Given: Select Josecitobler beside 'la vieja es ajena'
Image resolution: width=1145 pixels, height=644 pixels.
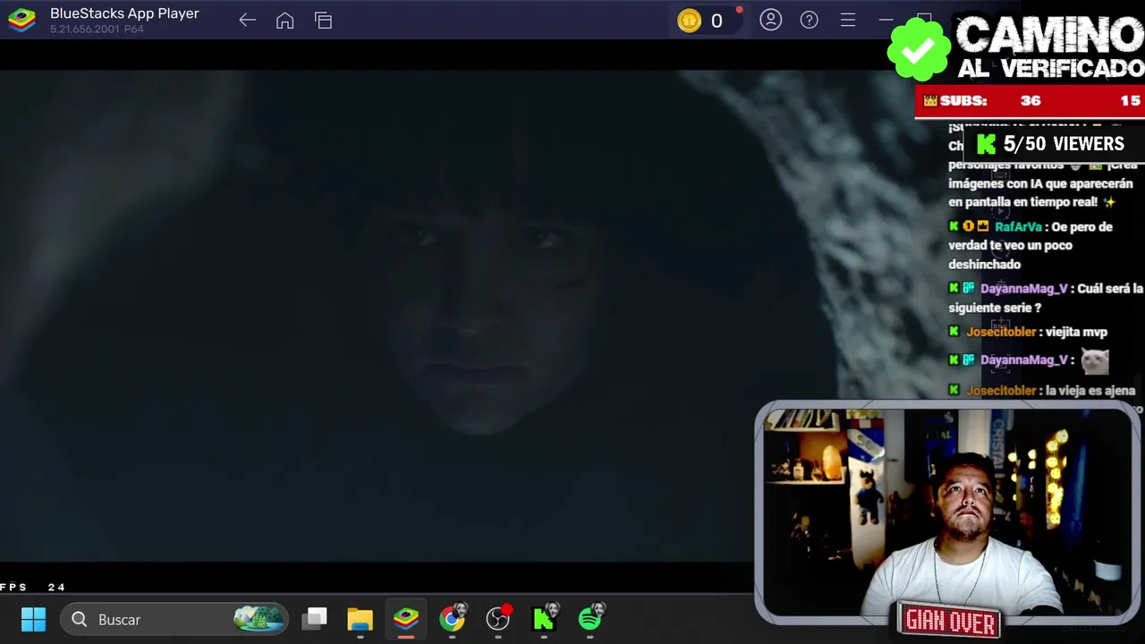Looking at the screenshot, I should (x=1001, y=391).
